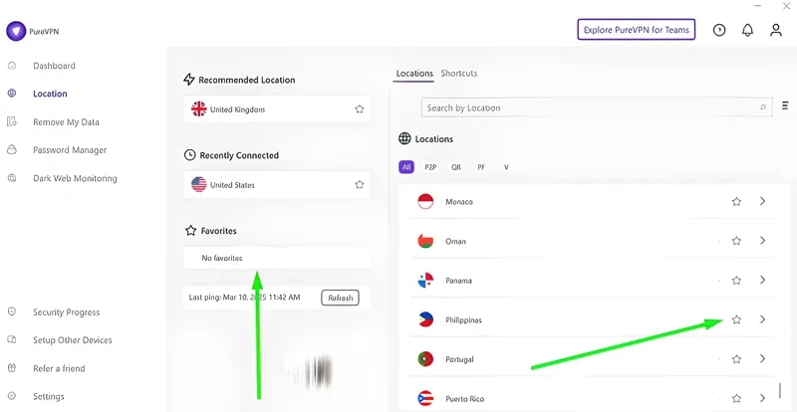Open Password Manager page
This screenshot has height=412, width=797.
click(x=70, y=150)
